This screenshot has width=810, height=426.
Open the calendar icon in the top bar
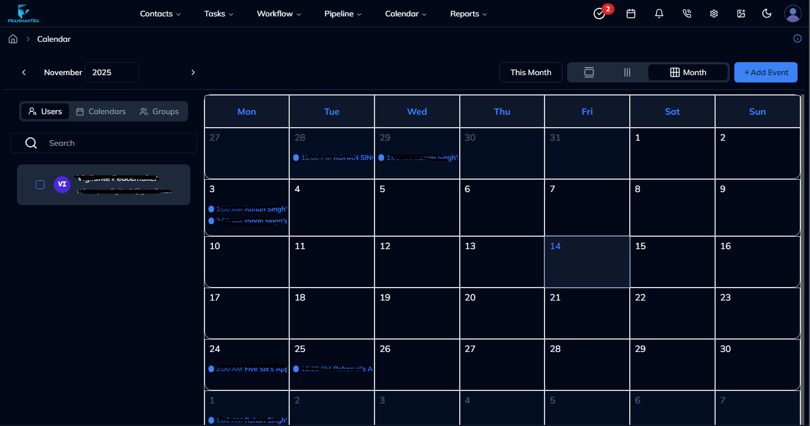(631, 13)
